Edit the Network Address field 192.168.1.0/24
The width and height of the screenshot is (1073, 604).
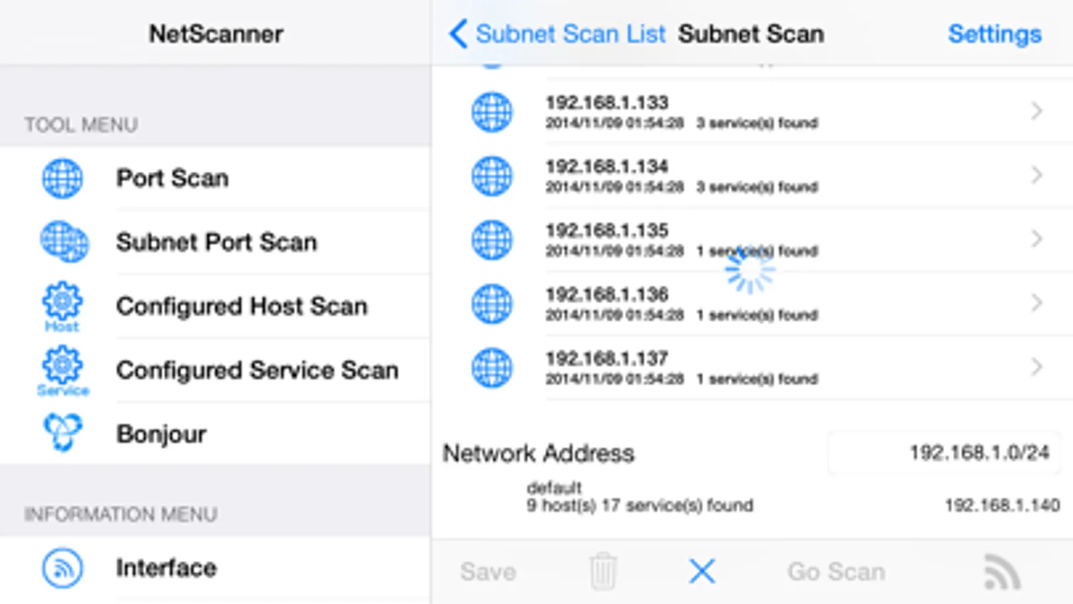point(944,453)
